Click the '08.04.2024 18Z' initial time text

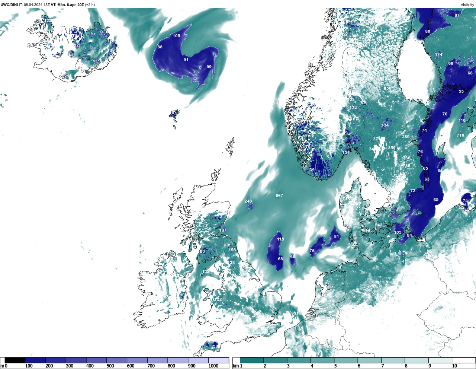click(x=37, y=5)
